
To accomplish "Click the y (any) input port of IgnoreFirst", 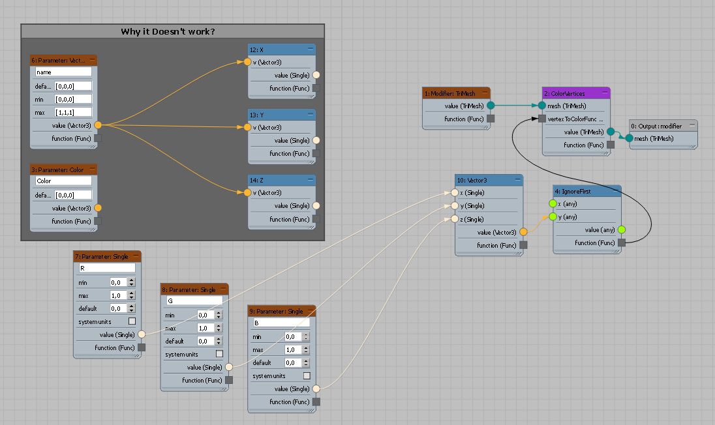I will pos(553,217).
